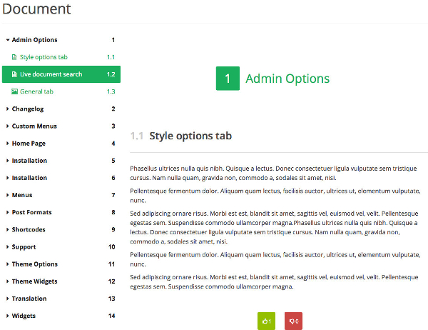Expand the Menus section arrow
The width and height of the screenshot is (428, 330).
point(8,195)
